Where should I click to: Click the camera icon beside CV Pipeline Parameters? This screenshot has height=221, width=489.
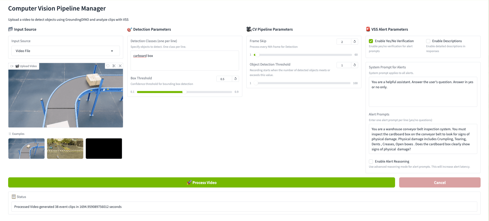tap(249, 29)
